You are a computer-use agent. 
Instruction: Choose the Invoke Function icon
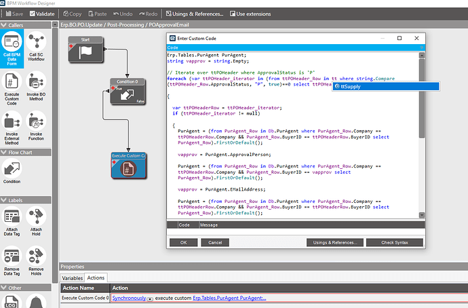tap(36, 126)
